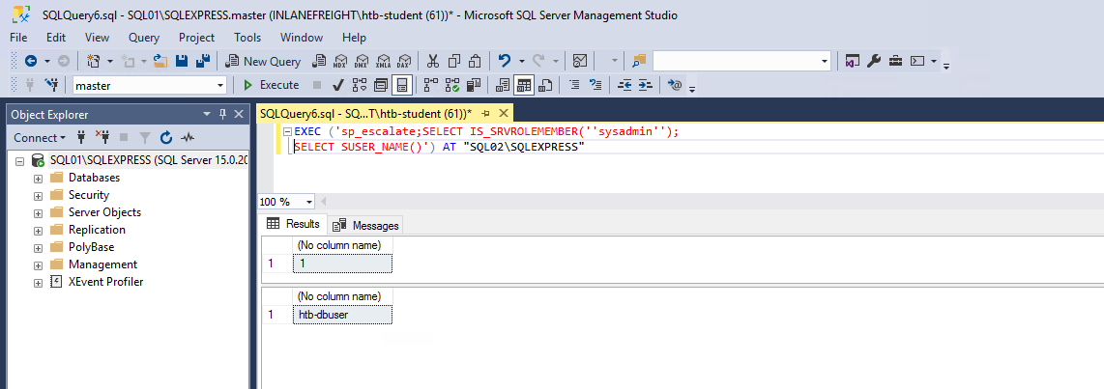Toggle Results to Grid output mode
1104x389 pixels.
point(523,85)
